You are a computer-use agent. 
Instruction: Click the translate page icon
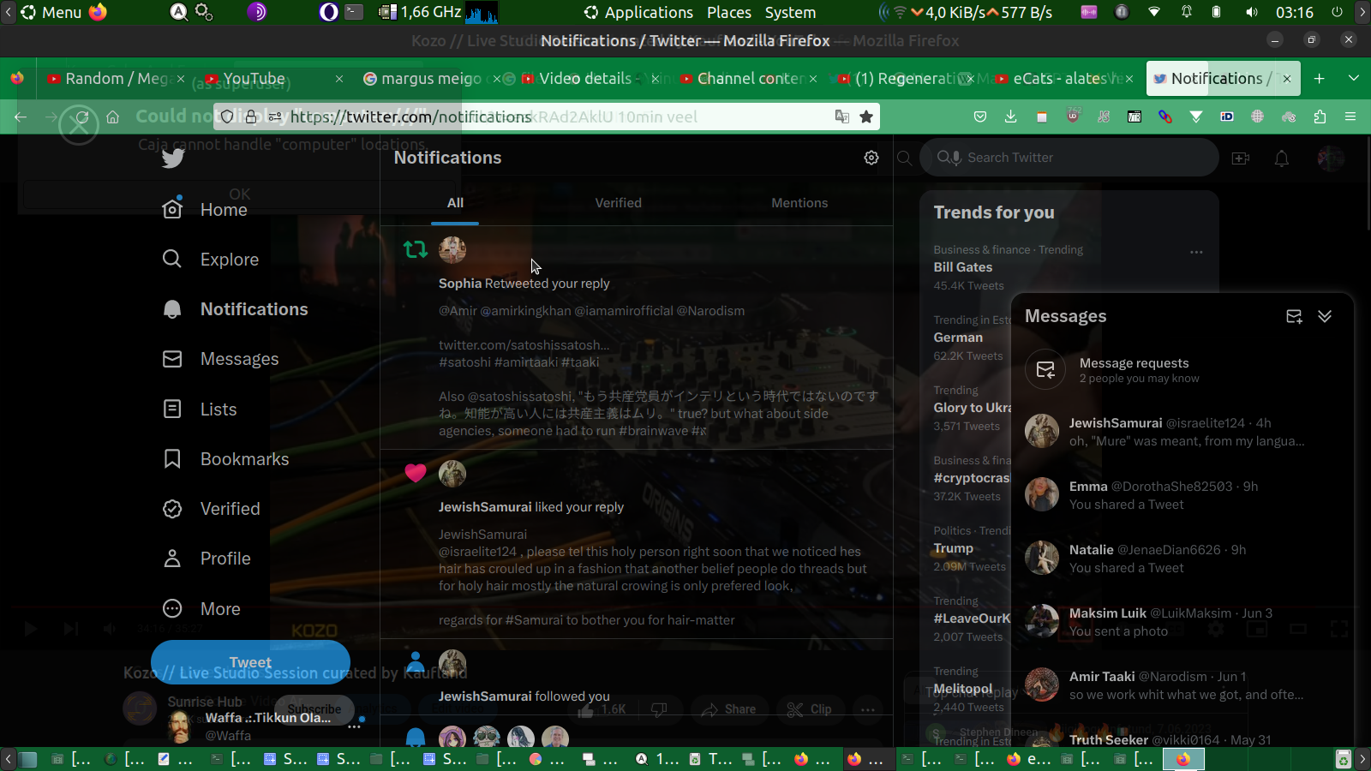point(842,117)
